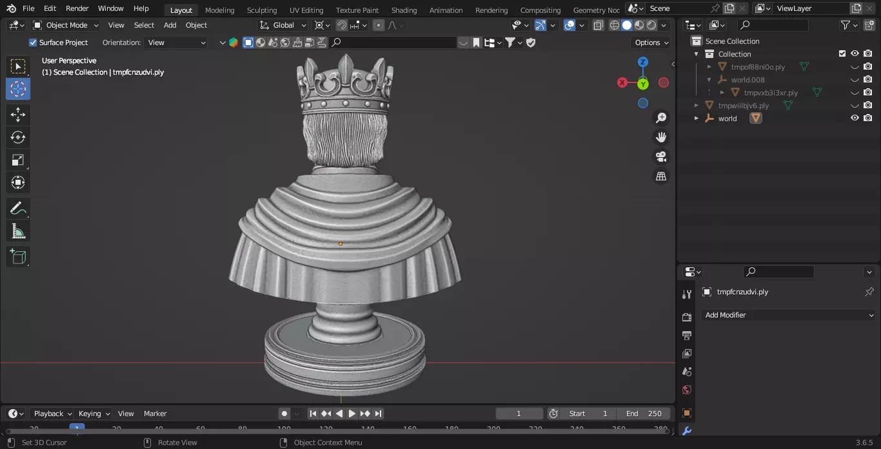Toggle proportional editing button
881x449 pixels.
pos(379,25)
